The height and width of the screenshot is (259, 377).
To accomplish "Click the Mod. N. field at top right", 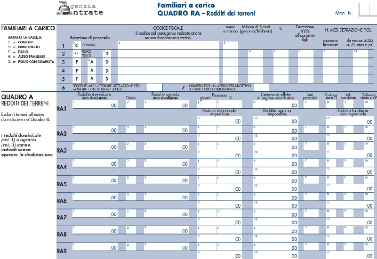I will click(367, 10).
